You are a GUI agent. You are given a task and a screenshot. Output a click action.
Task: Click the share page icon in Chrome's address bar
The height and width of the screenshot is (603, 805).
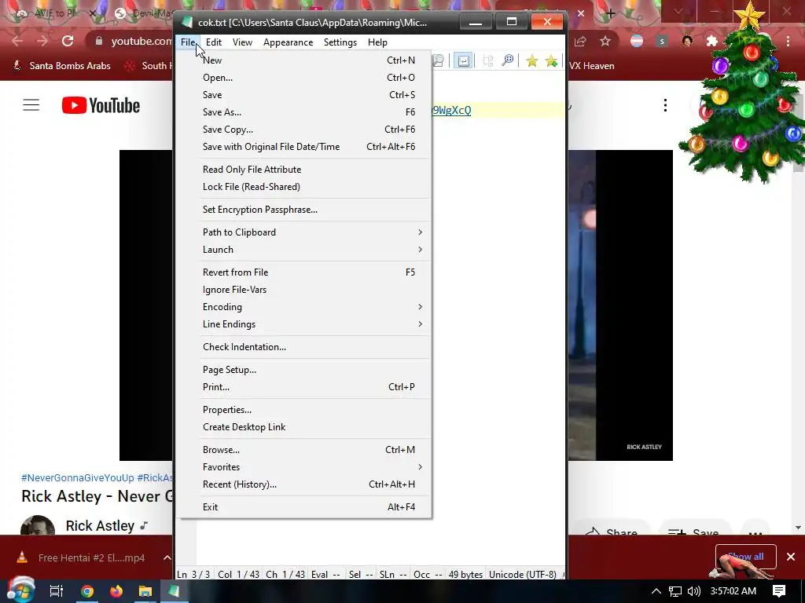click(x=580, y=42)
